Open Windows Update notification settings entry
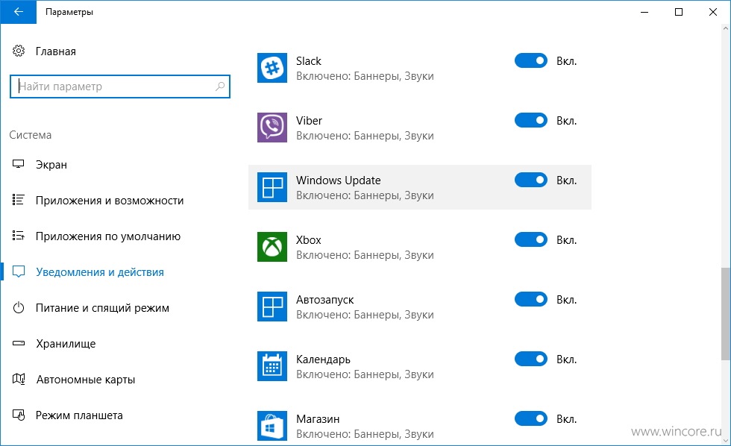The image size is (731, 446). pos(419,187)
